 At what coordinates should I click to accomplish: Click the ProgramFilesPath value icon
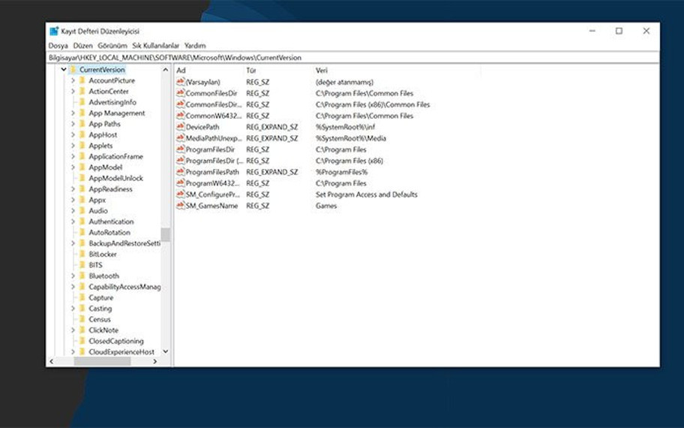tap(180, 172)
